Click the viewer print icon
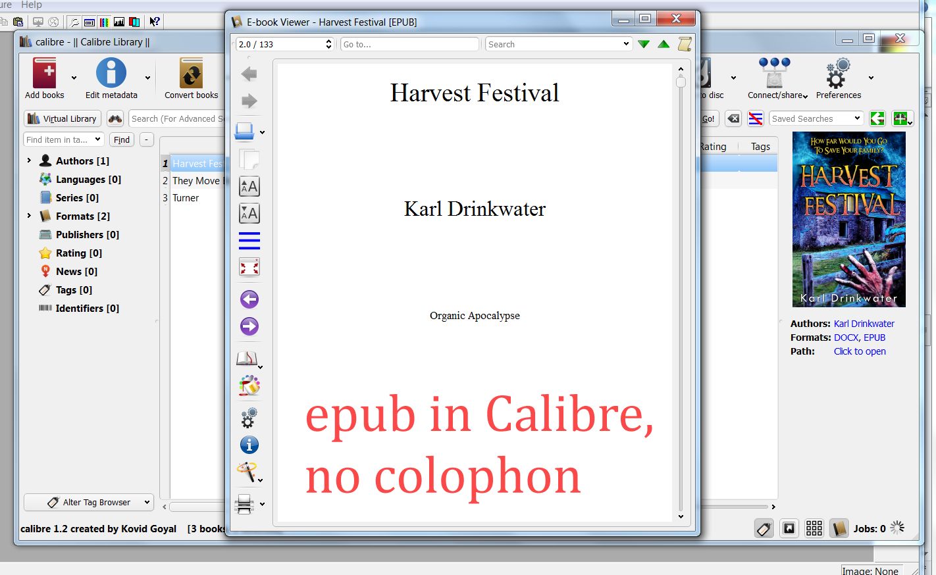 pos(245,504)
